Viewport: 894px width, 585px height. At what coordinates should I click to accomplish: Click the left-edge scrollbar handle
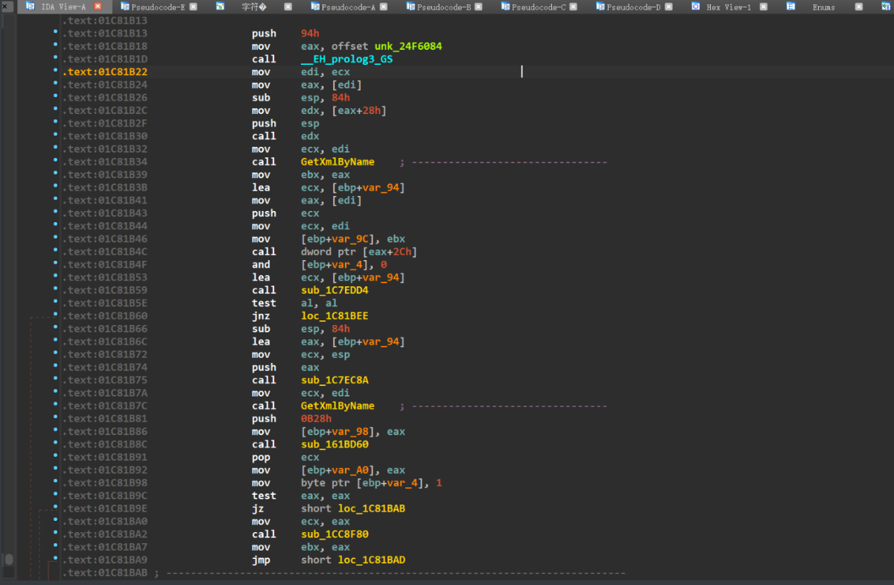[x=9, y=559]
